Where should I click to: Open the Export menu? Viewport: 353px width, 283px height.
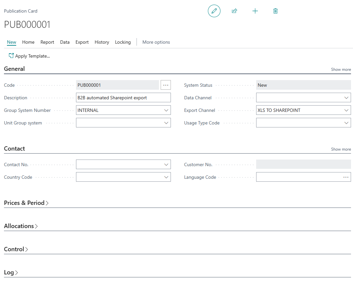click(x=82, y=42)
